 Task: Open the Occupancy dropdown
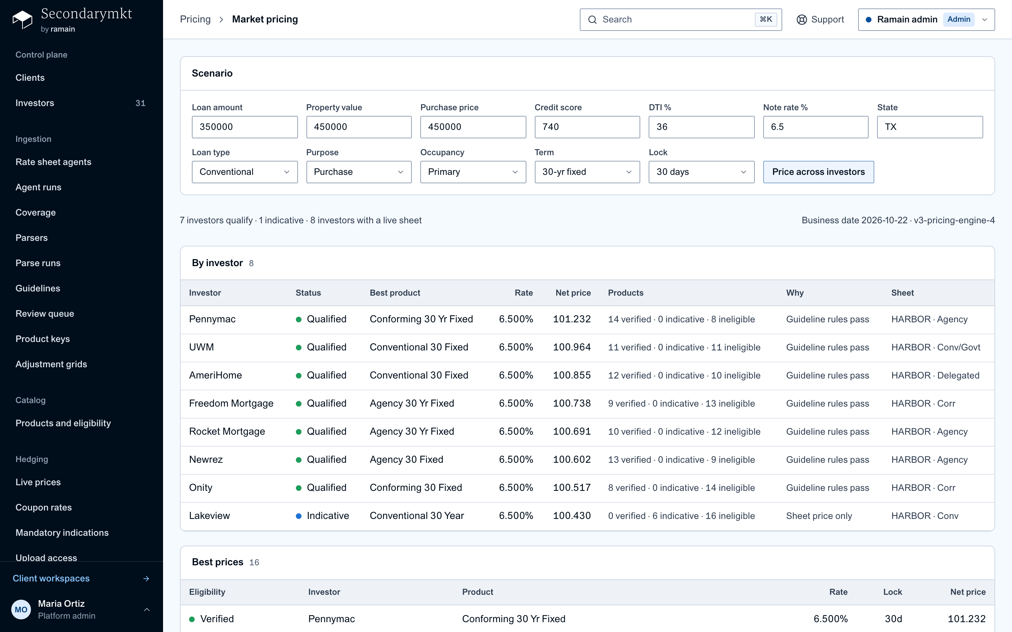[x=473, y=172]
